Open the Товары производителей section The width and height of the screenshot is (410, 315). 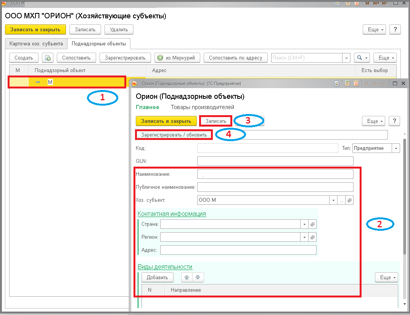point(203,107)
